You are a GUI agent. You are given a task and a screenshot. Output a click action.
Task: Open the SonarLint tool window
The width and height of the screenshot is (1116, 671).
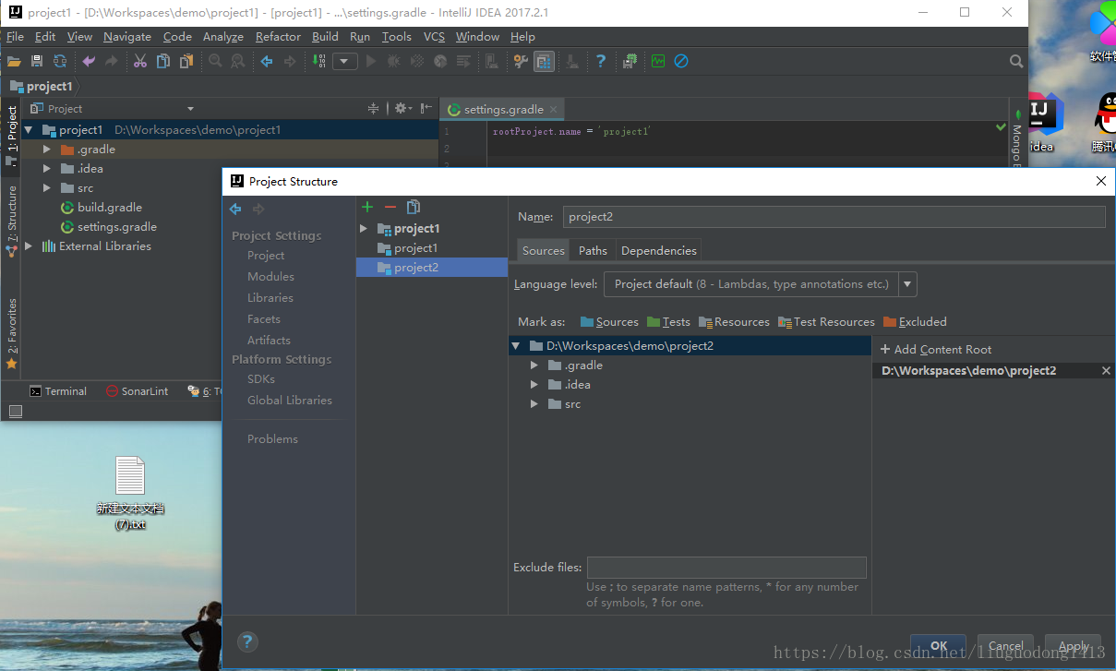[x=138, y=391]
